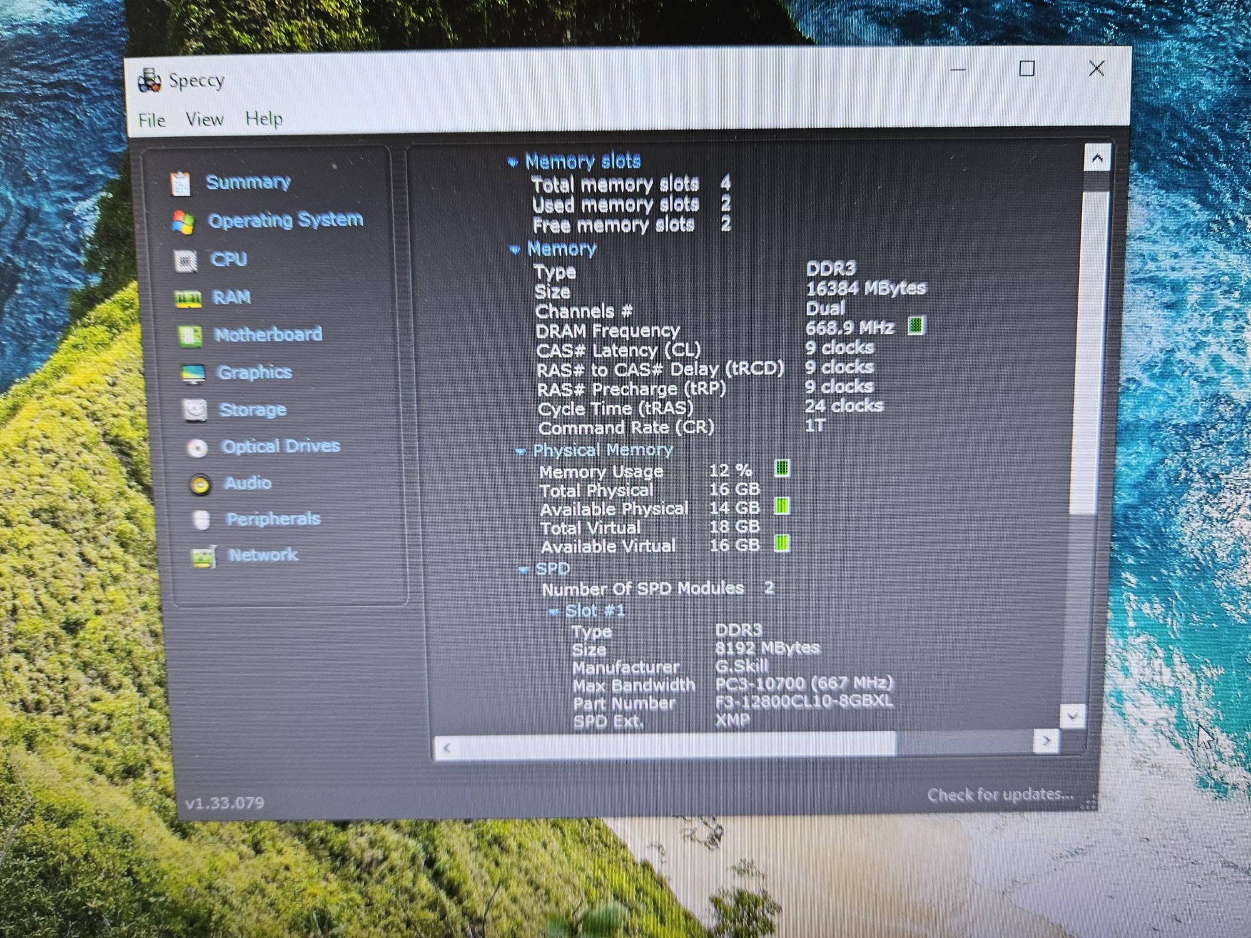Open the Motherboard section icon
Image resolution: width=1251 pixels, height=938 pixels.
[190, 336]
